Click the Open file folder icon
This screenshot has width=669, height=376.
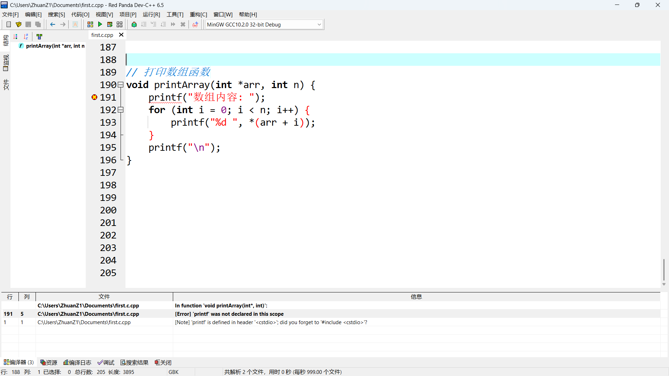pyautogui.click(x=18, y=24)
